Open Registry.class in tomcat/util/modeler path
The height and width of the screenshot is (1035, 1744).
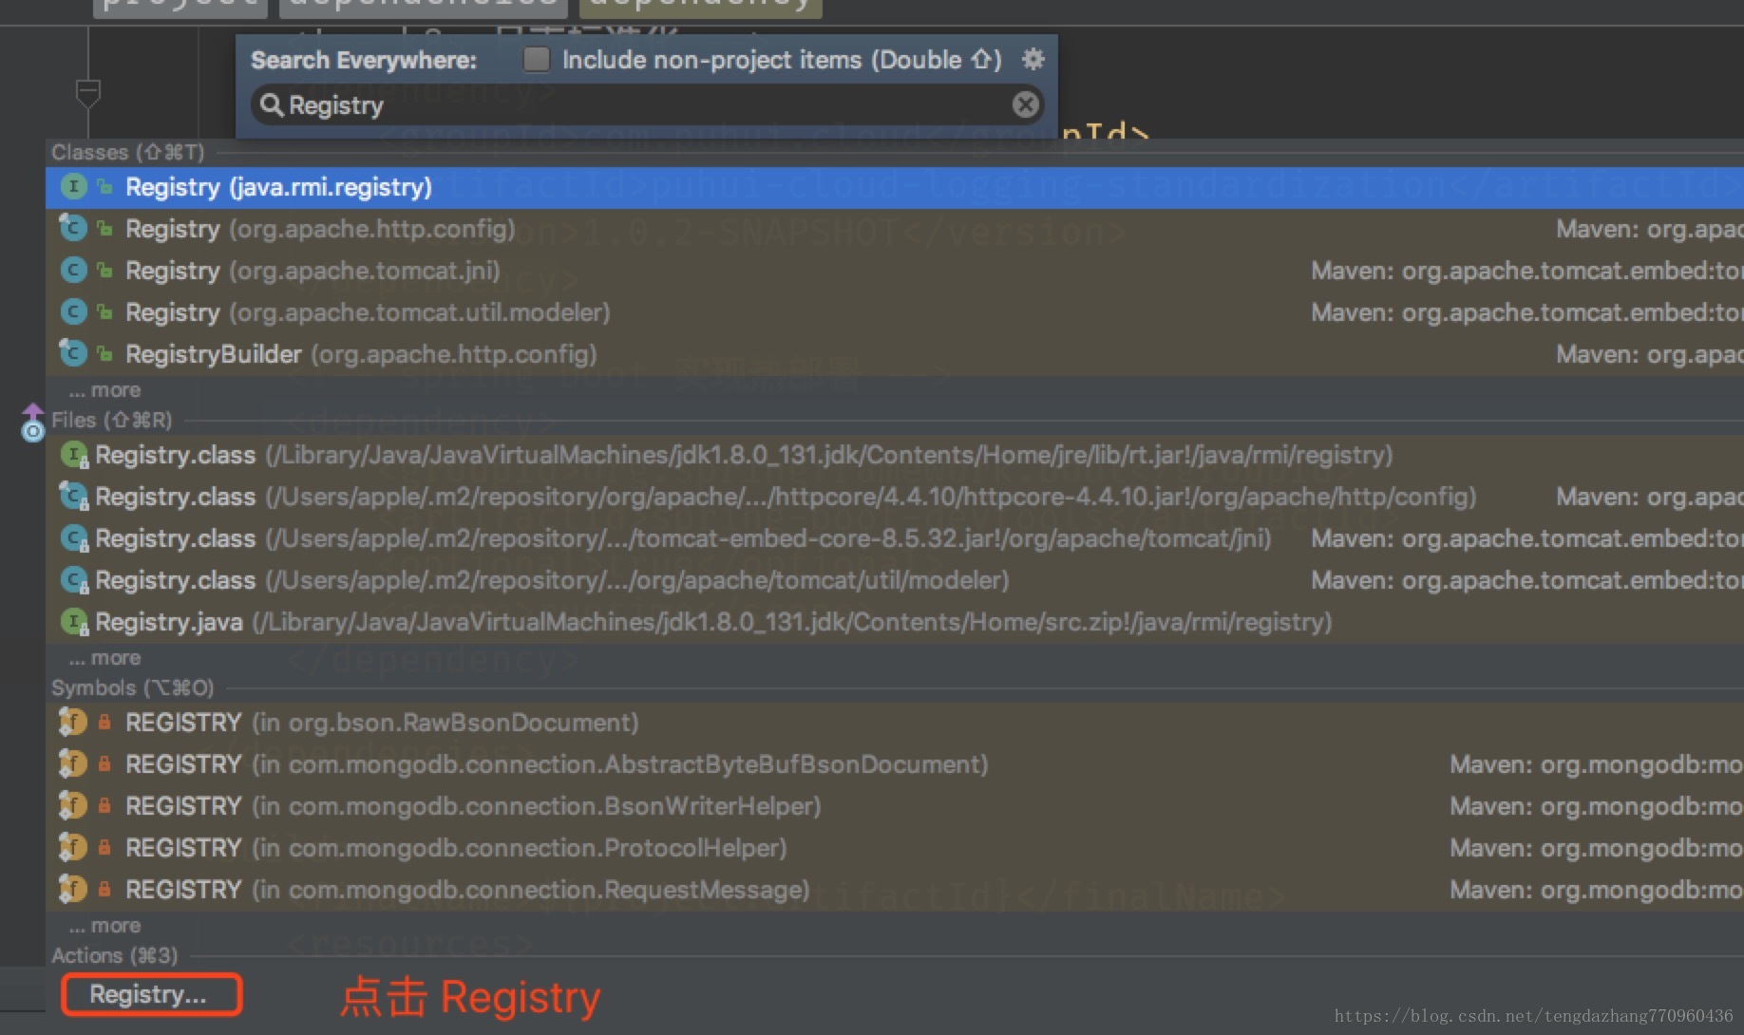(x=894, y=580)
